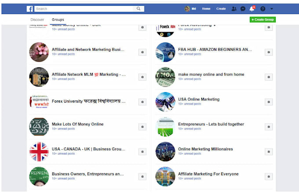Open settings gear for Affiliate Marketing For Everyone
This screenshot has width=299, height=193.
coord(269,177)
